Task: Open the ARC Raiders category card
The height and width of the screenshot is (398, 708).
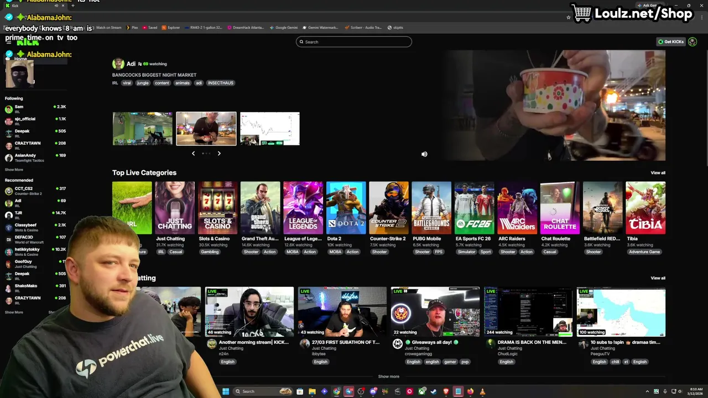Action: pyautogui.click(x=517, y=208)
